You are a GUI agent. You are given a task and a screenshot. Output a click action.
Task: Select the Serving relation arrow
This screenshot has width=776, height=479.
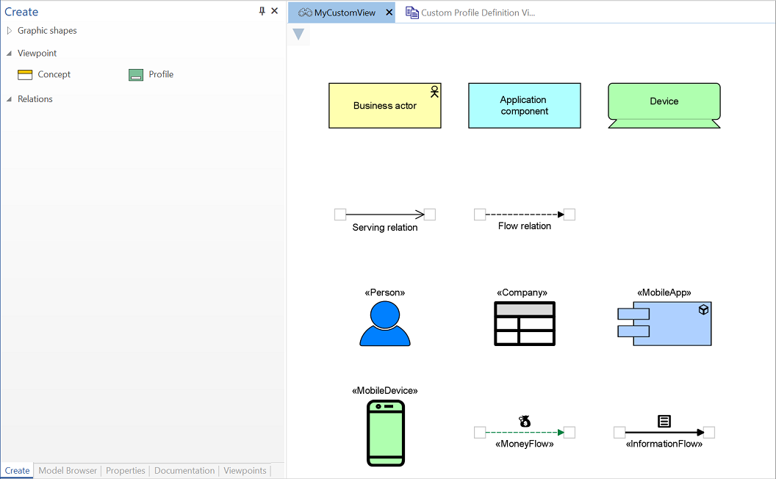point(385,215)
